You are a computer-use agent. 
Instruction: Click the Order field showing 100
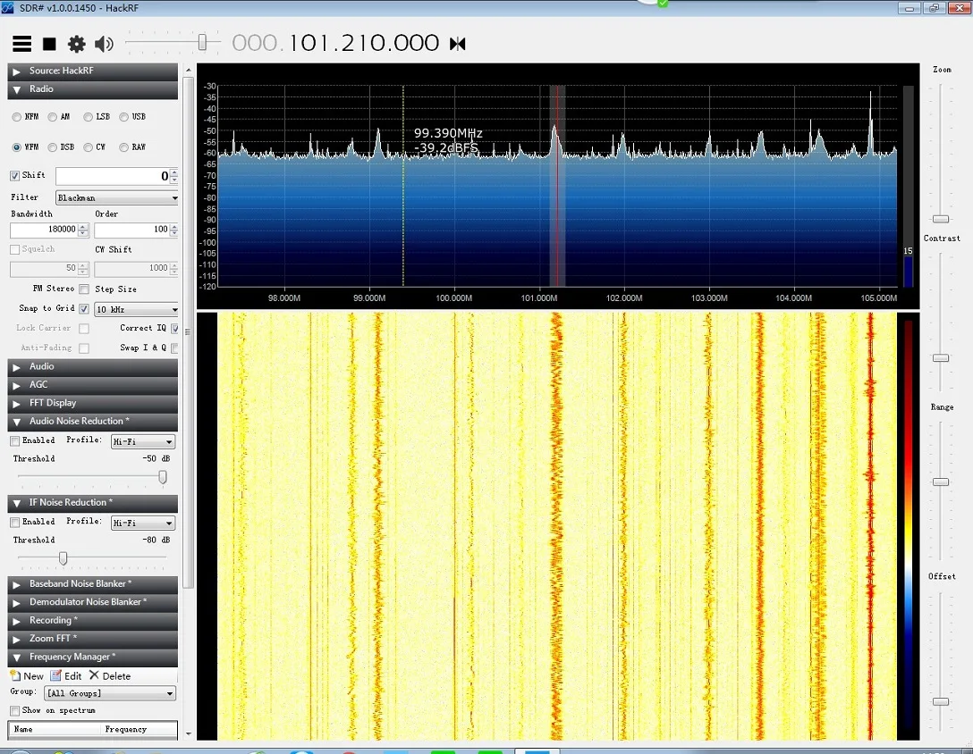click(131, 230)
